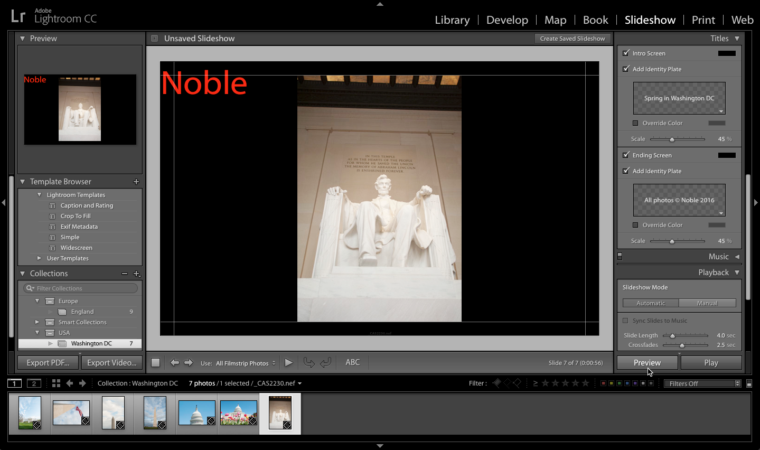The height and width of the screenshot is (450, 760).
Task: Click the Create Saved Slideshow button
Action: 573,38
